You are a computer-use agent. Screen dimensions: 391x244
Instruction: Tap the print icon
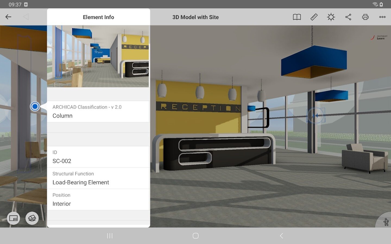point(365,17)
